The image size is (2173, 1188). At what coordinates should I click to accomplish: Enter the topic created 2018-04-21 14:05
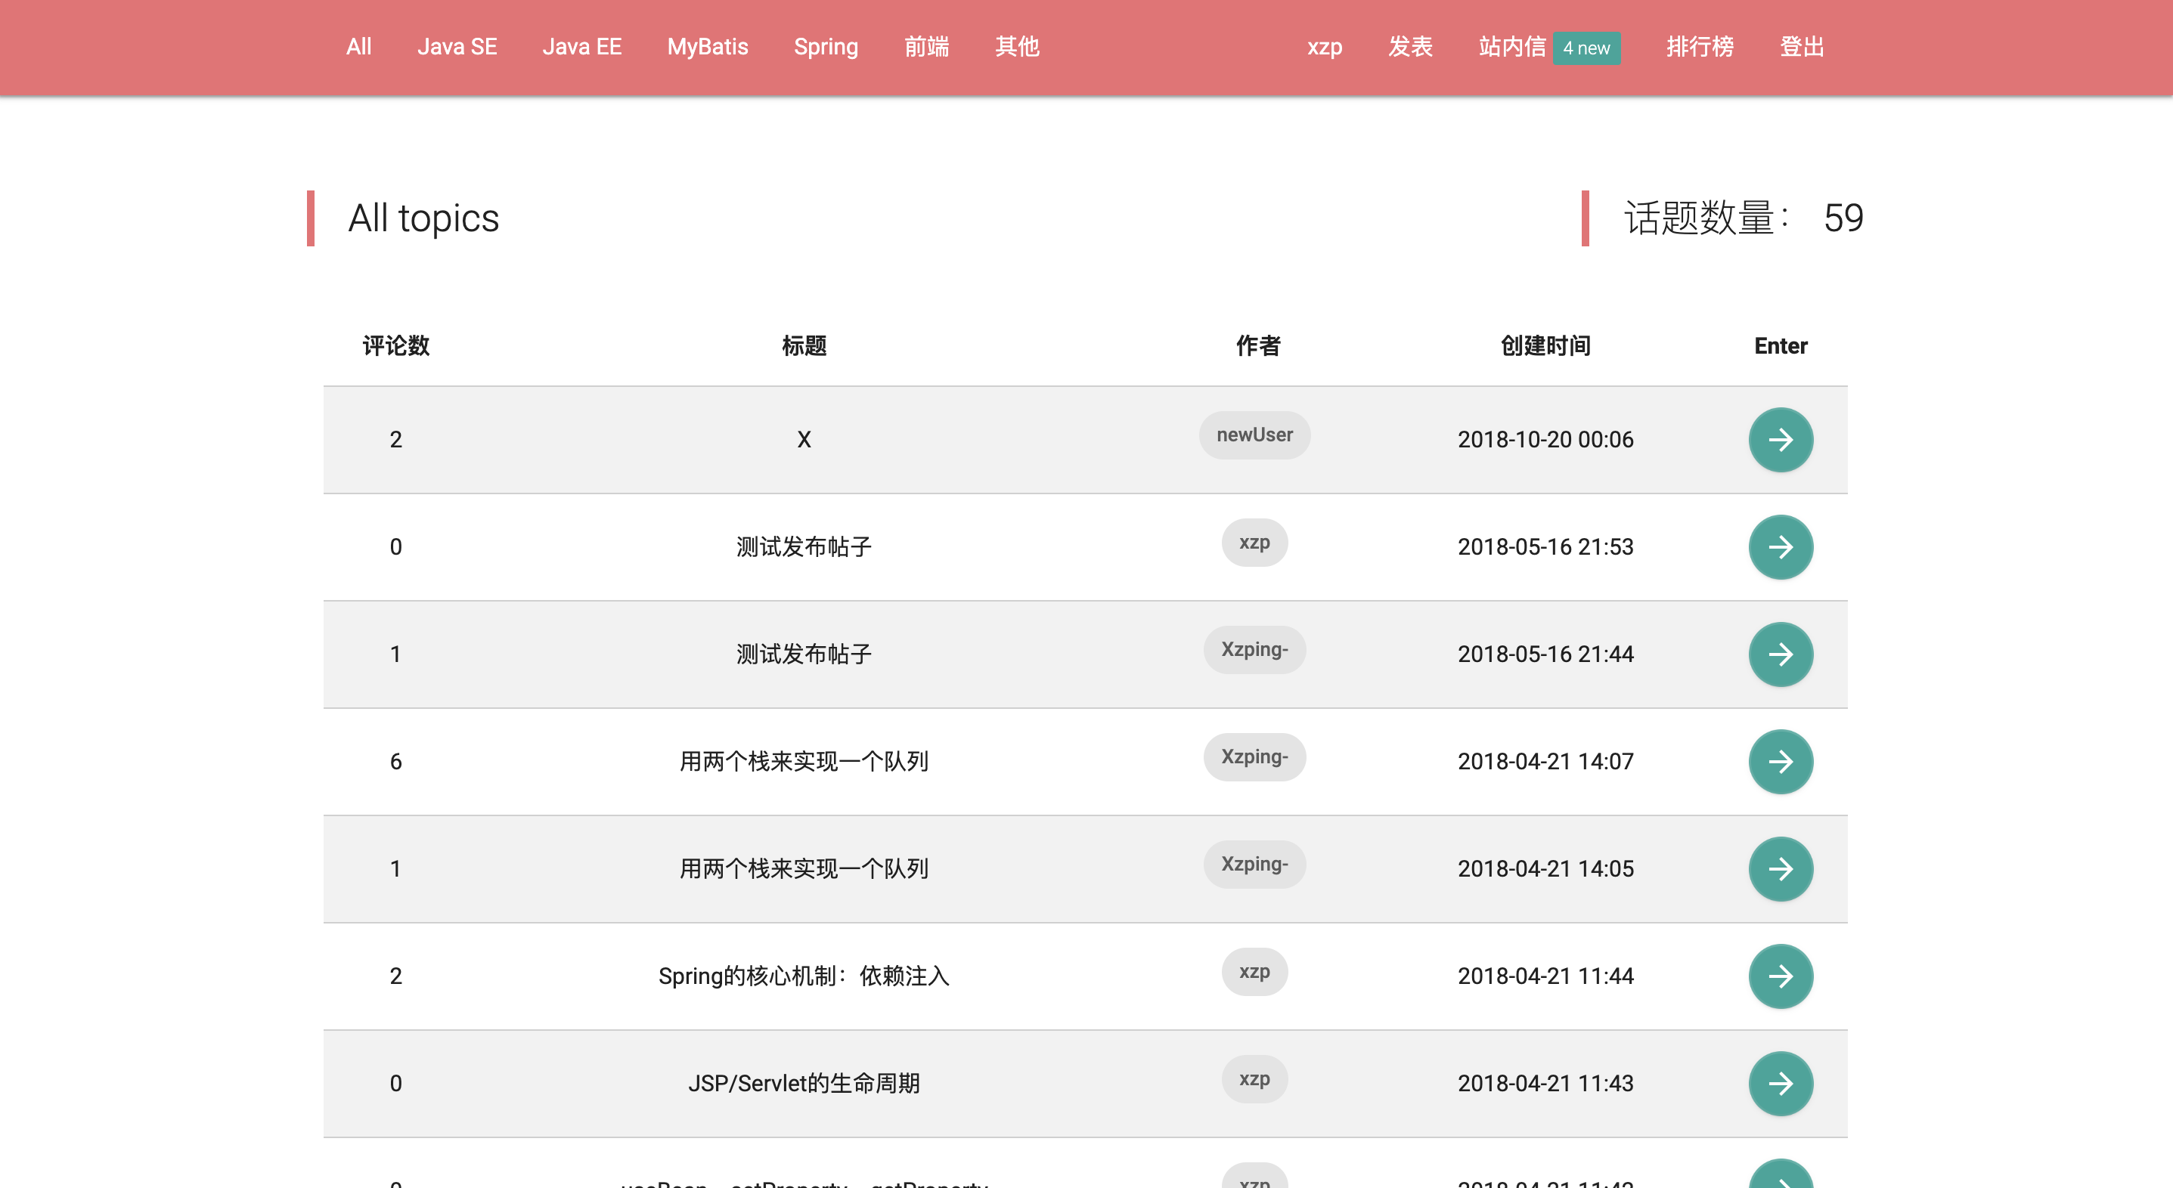1780,868
